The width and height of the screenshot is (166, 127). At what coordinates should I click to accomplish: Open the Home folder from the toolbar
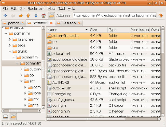click(44, 15)
